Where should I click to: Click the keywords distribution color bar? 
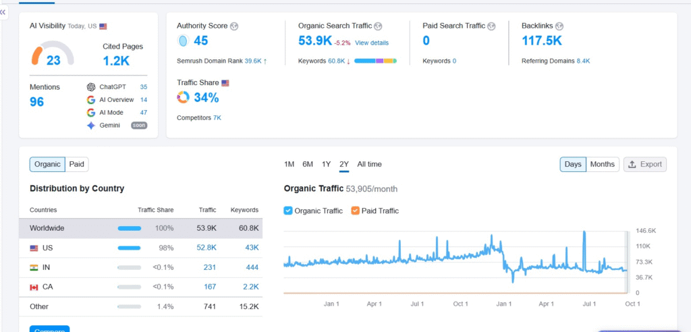point(375,61)
